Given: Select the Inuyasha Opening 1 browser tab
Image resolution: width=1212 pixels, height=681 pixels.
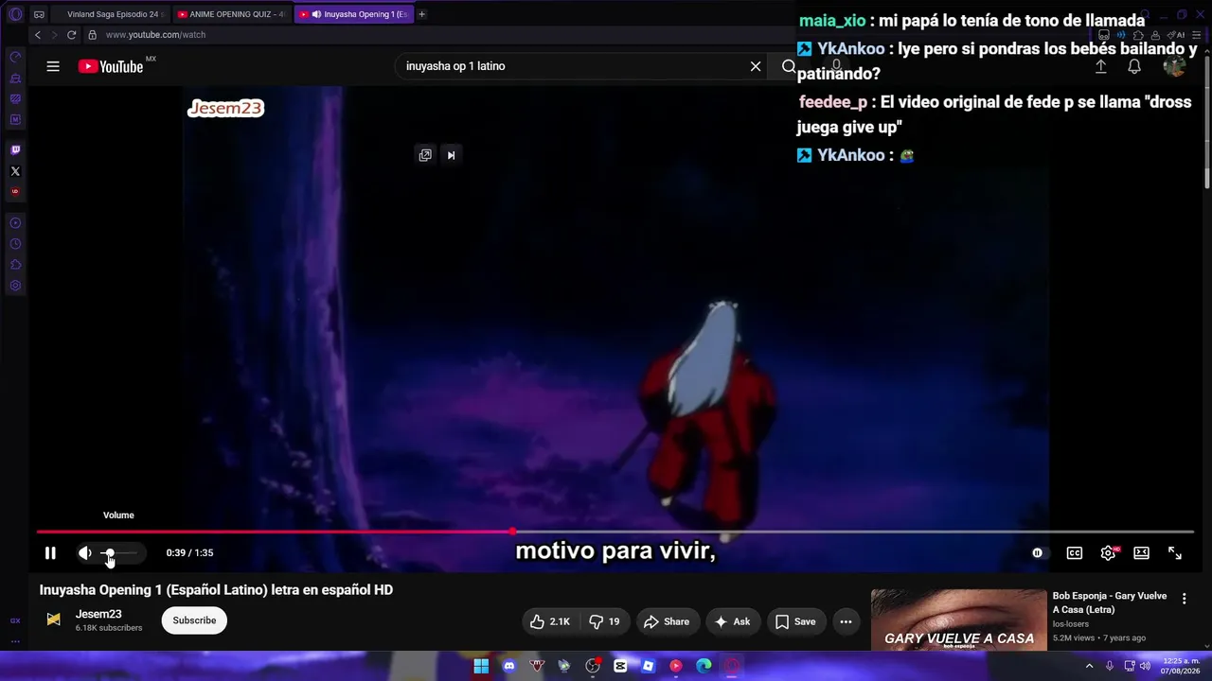Looking at the screenshot, I should pos(354,14).
